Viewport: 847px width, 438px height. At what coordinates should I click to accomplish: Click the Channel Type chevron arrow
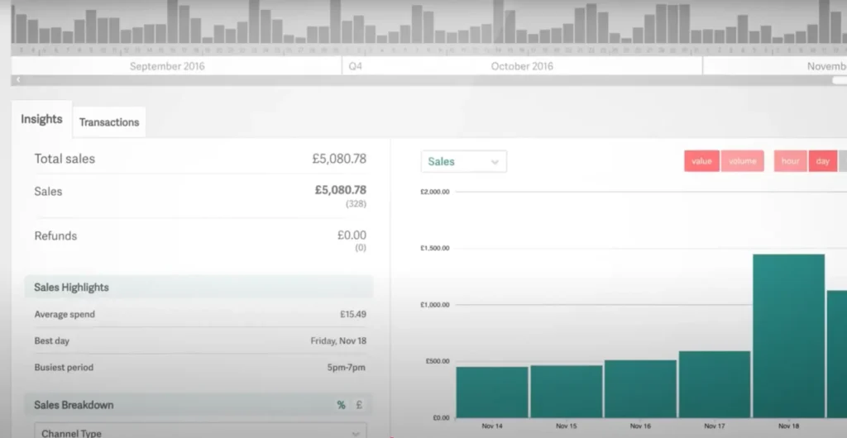tap(356, 433)
